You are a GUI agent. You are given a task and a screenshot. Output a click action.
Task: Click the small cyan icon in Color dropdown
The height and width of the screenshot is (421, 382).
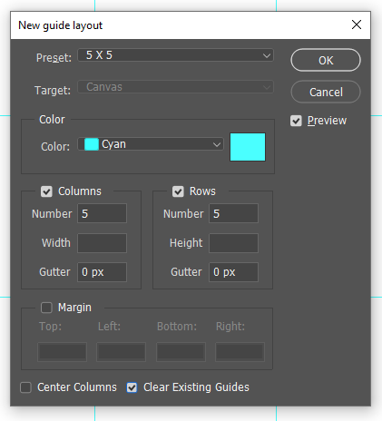tap(92, 144)
